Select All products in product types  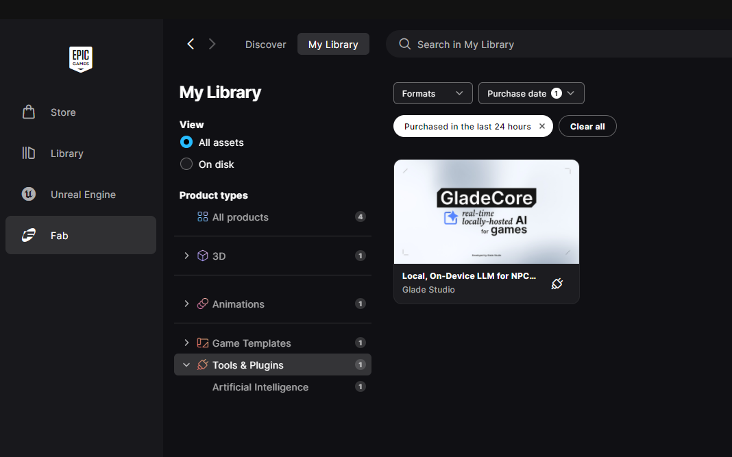click(273, 217)
